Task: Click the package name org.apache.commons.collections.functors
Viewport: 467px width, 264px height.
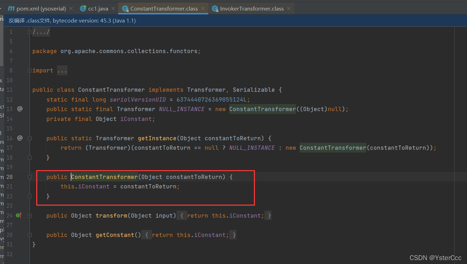Action: [129, 51]
